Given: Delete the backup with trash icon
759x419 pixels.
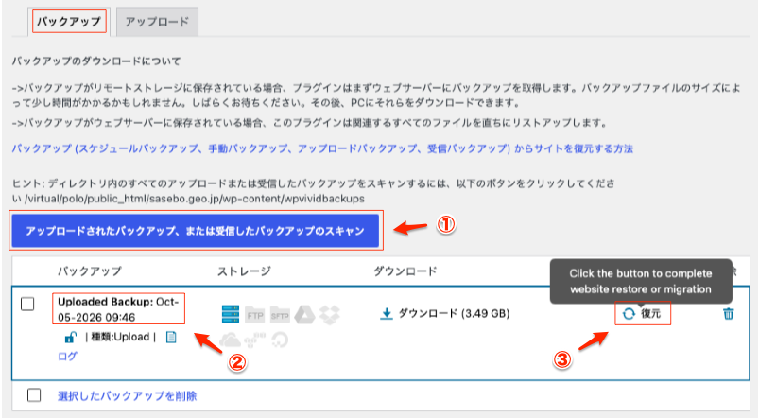Looking at the screenshot, I should (x=728, y=314).
